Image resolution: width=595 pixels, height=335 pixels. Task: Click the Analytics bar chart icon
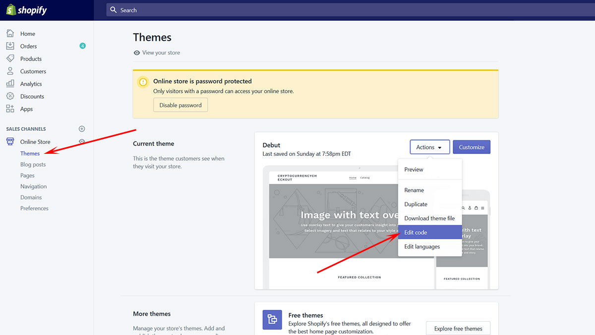tap(10, 84)
